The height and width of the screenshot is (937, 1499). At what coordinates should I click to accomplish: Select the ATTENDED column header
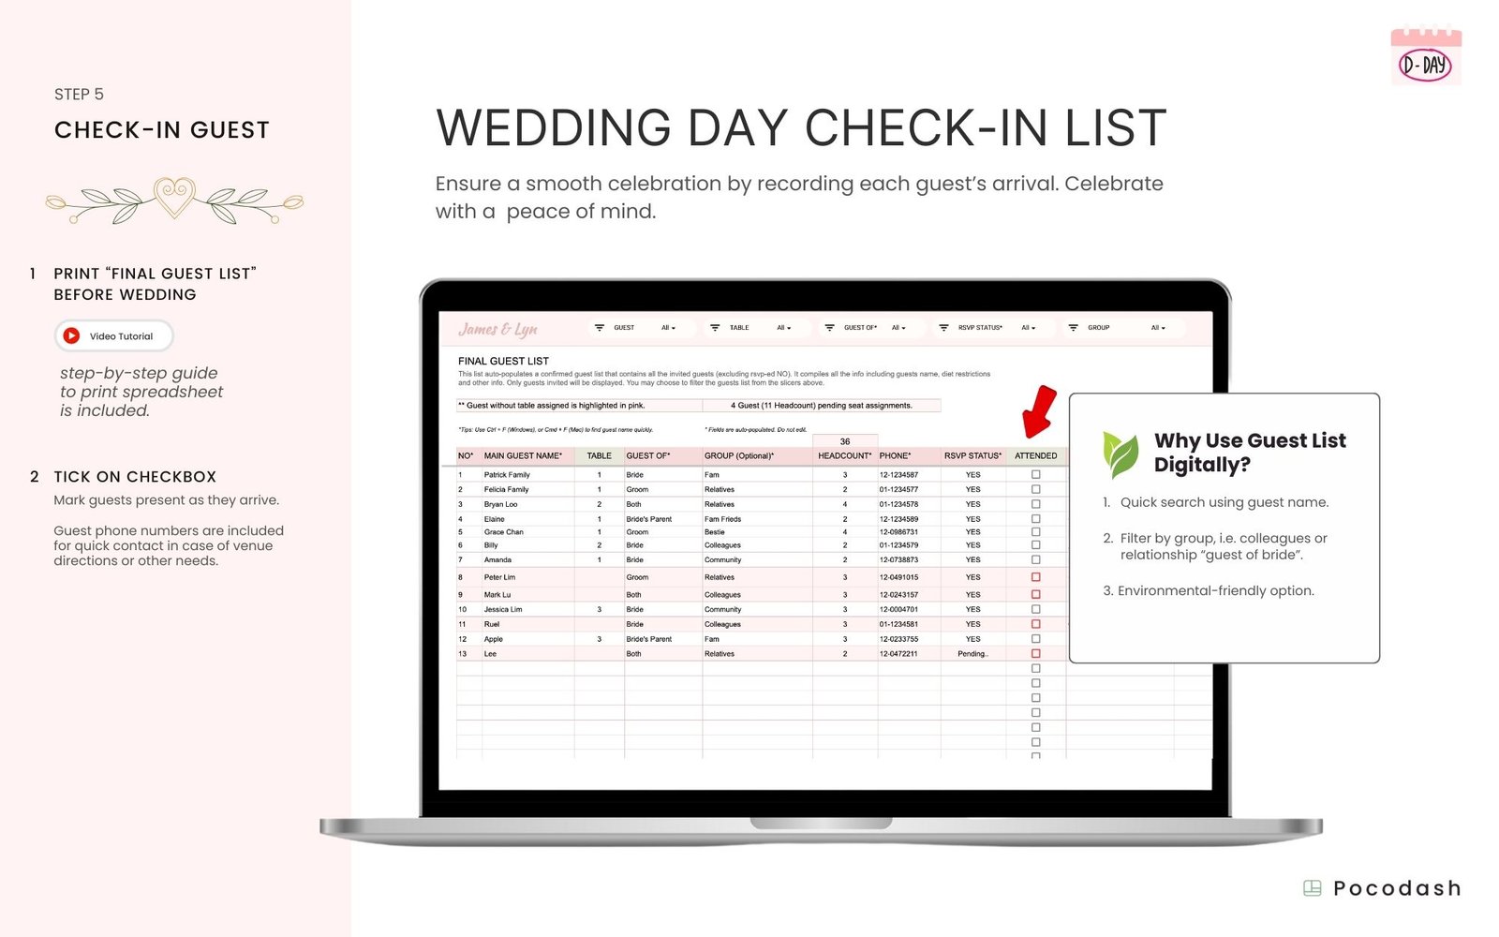[x=1035, y=456]
